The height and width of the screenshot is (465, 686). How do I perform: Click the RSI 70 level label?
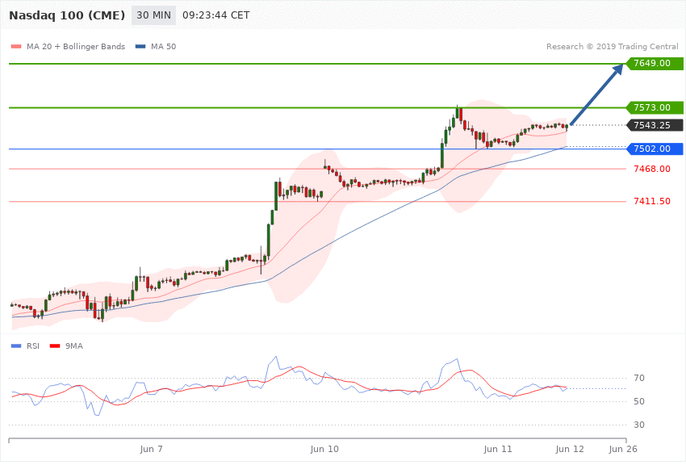[638, 378]
